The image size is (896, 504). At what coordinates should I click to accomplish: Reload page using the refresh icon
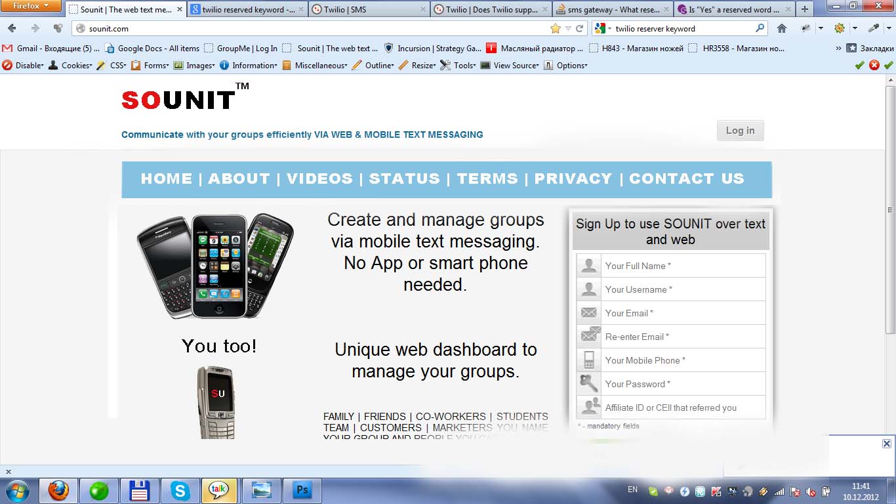[x=579, y=28]
